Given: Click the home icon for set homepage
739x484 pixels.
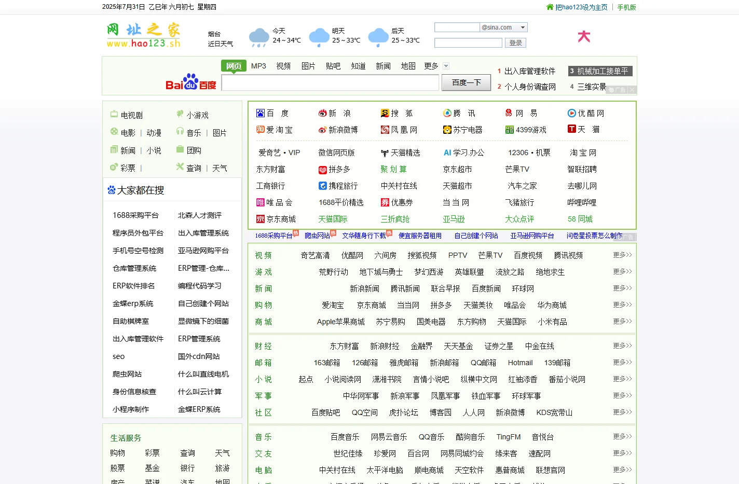Looking at the screenshot, I should click(x=550, y=7).
